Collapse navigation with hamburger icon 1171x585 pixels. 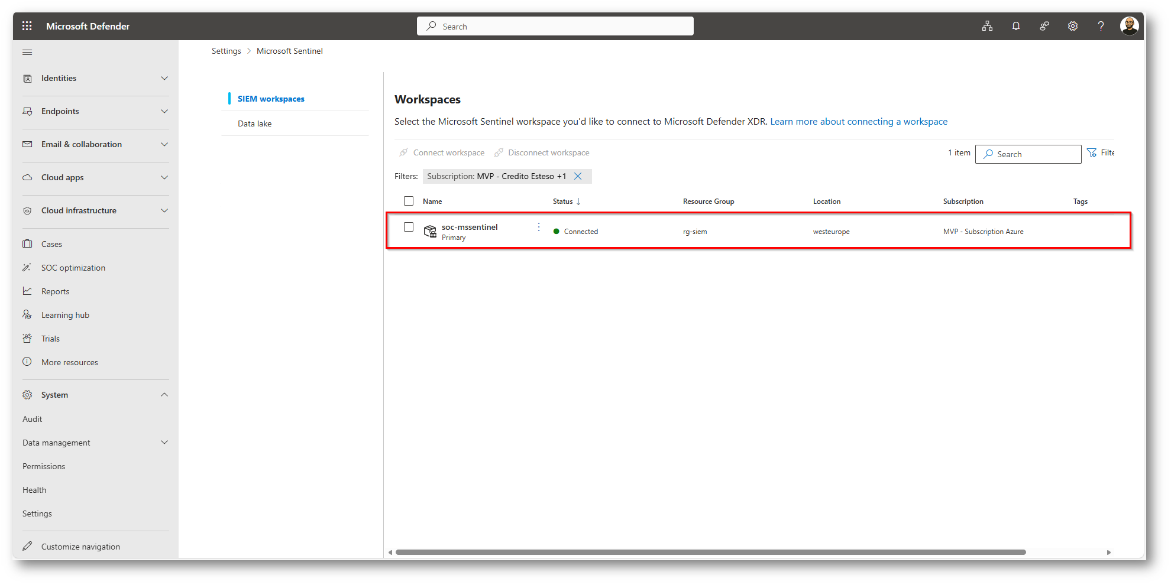[27, 53]
